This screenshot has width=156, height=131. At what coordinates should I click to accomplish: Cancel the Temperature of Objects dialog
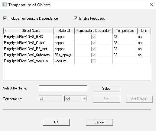pos(99,122)
